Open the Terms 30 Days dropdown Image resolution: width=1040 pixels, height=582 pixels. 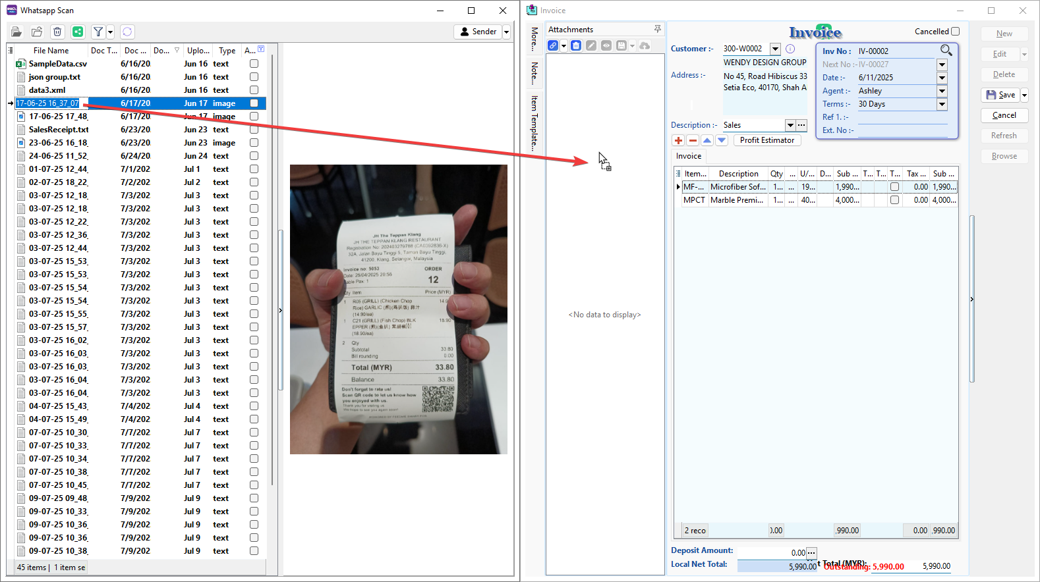click(942, 104)
